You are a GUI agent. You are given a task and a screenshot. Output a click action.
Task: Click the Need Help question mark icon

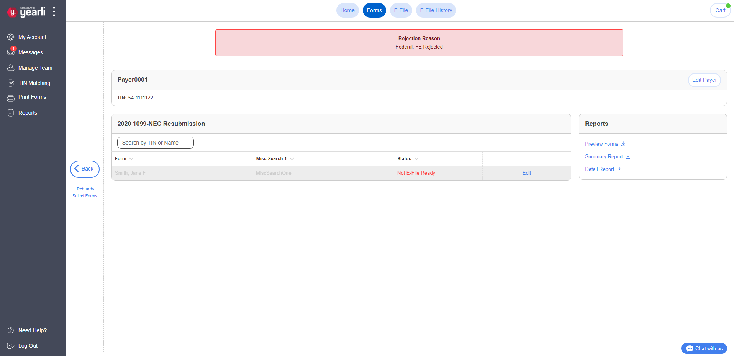pos(11,330)
